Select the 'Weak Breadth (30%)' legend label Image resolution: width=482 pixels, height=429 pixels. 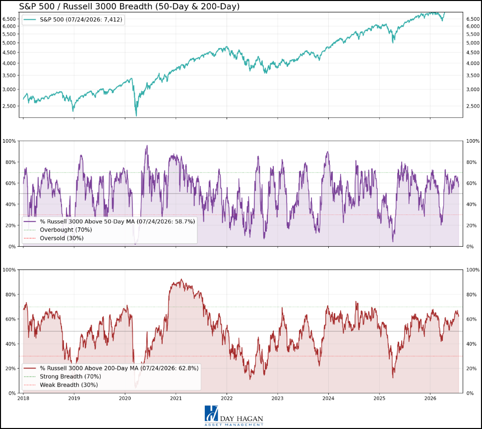(x=69, y=385)
